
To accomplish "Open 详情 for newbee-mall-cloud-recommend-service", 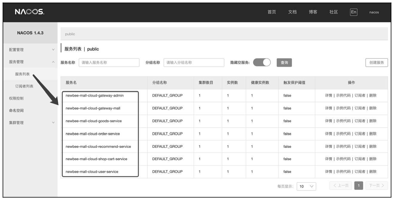I will [329, 146].
